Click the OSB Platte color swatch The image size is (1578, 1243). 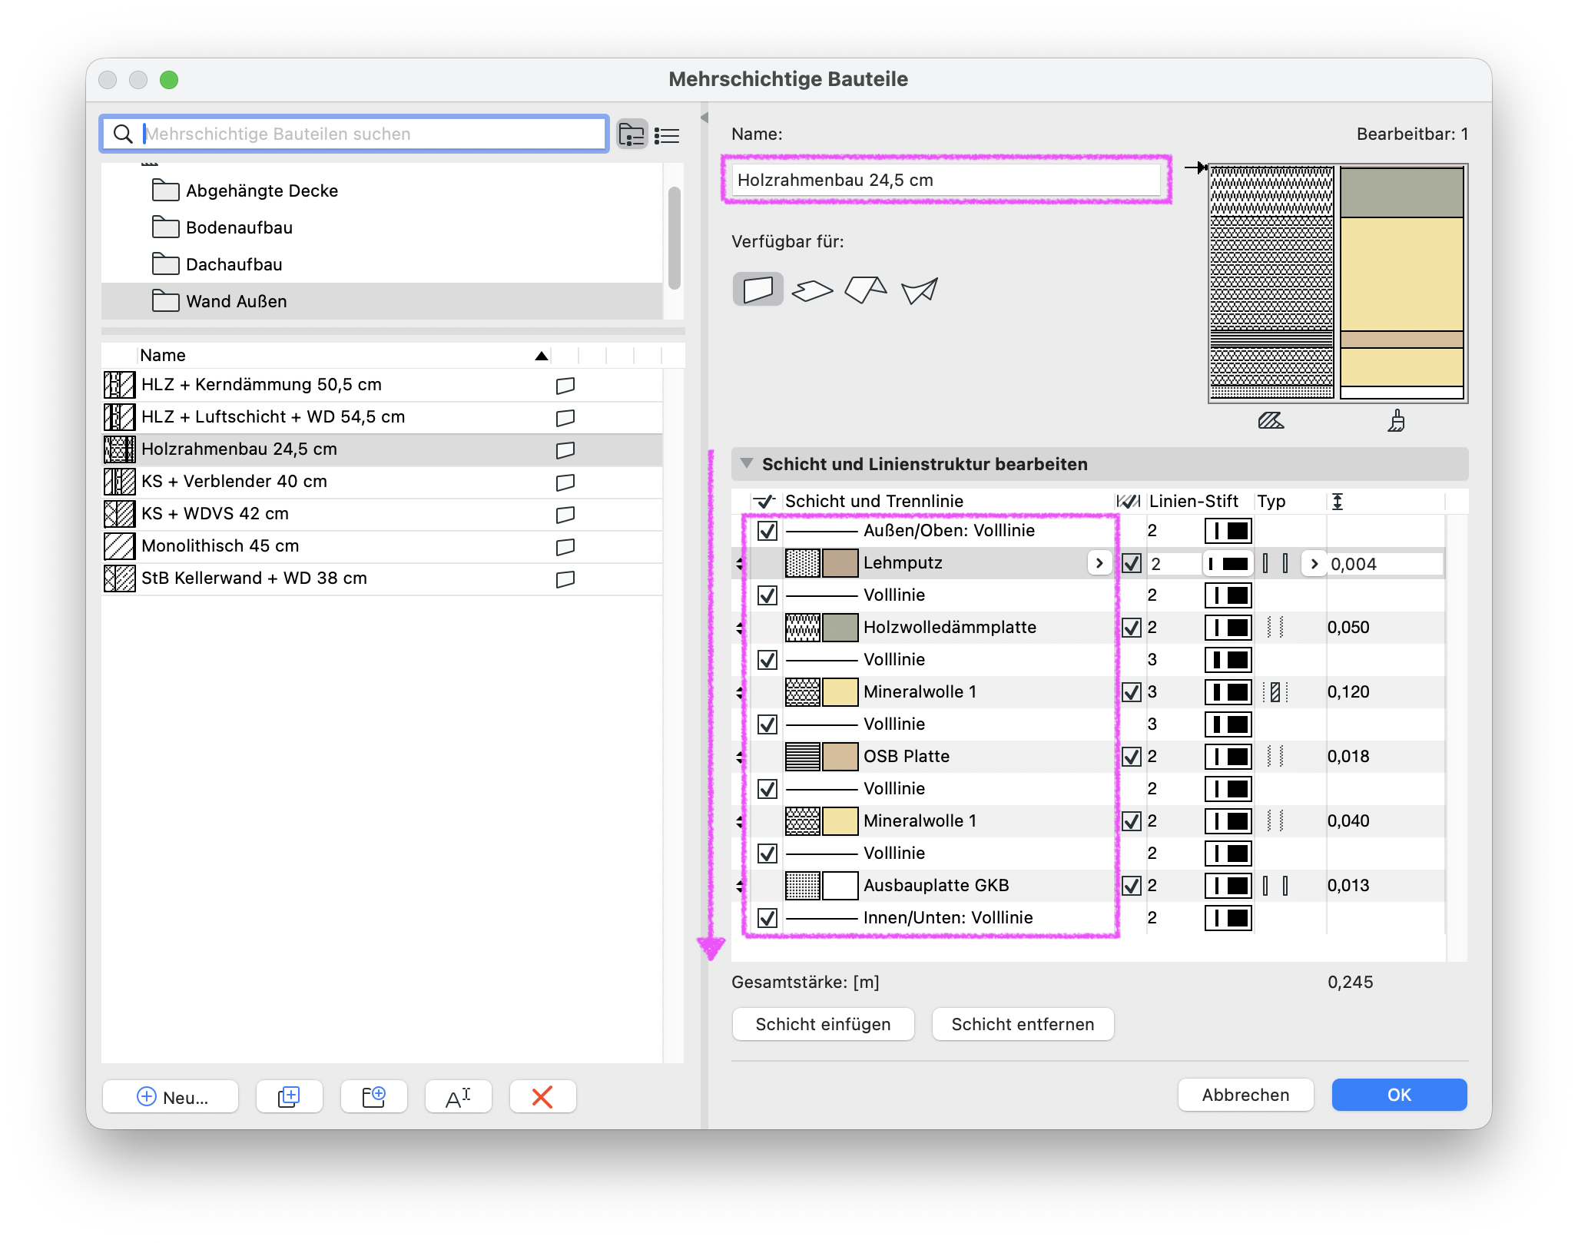pos(840,757)
